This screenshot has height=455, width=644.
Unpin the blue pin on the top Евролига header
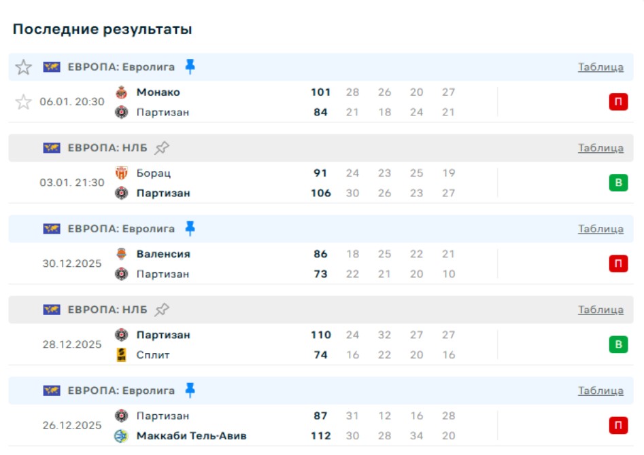click(190, 67)
